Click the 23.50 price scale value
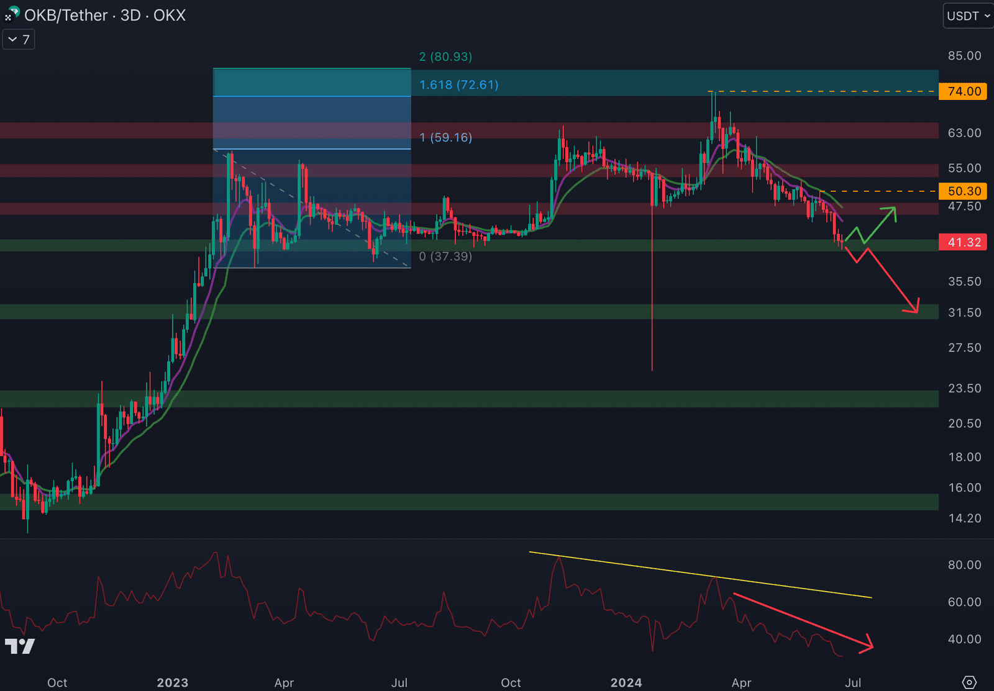994x691 pixels. [964, 388]
